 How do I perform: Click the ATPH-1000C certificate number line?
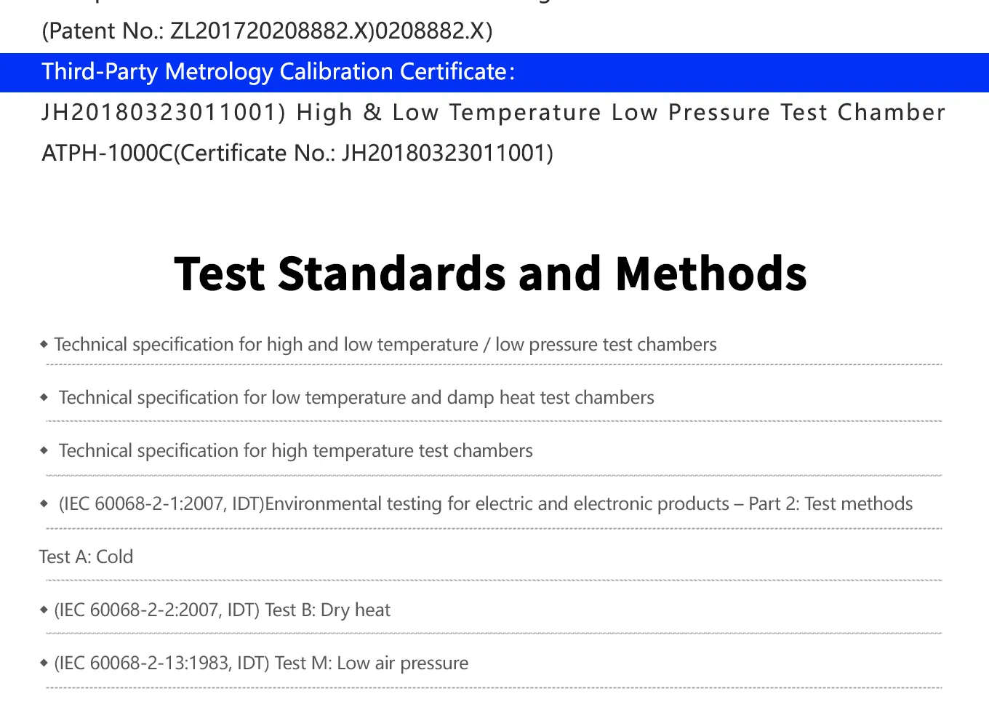297,153
